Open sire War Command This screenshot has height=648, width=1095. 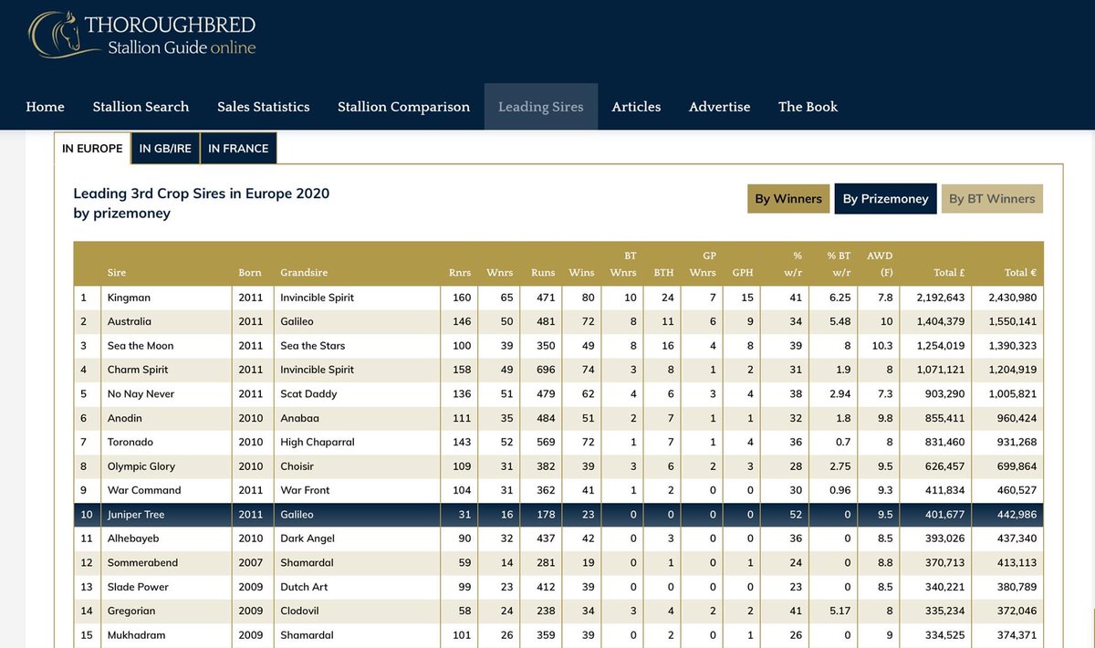pyautogui.click(x=143, y=490)
